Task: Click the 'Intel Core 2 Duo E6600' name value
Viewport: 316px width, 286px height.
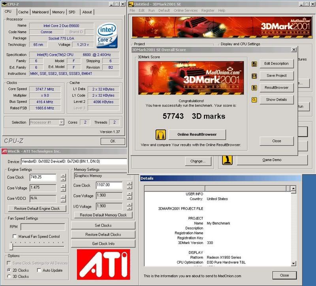Action: (x=62, y=26)
